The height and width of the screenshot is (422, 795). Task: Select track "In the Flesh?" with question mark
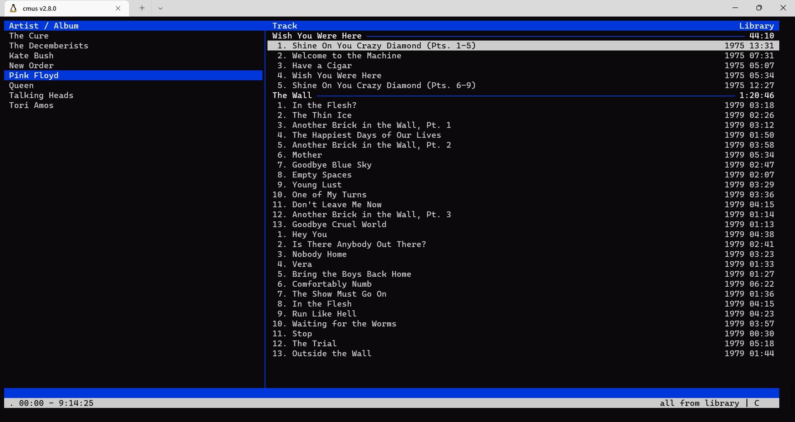(x=523, y=105)
